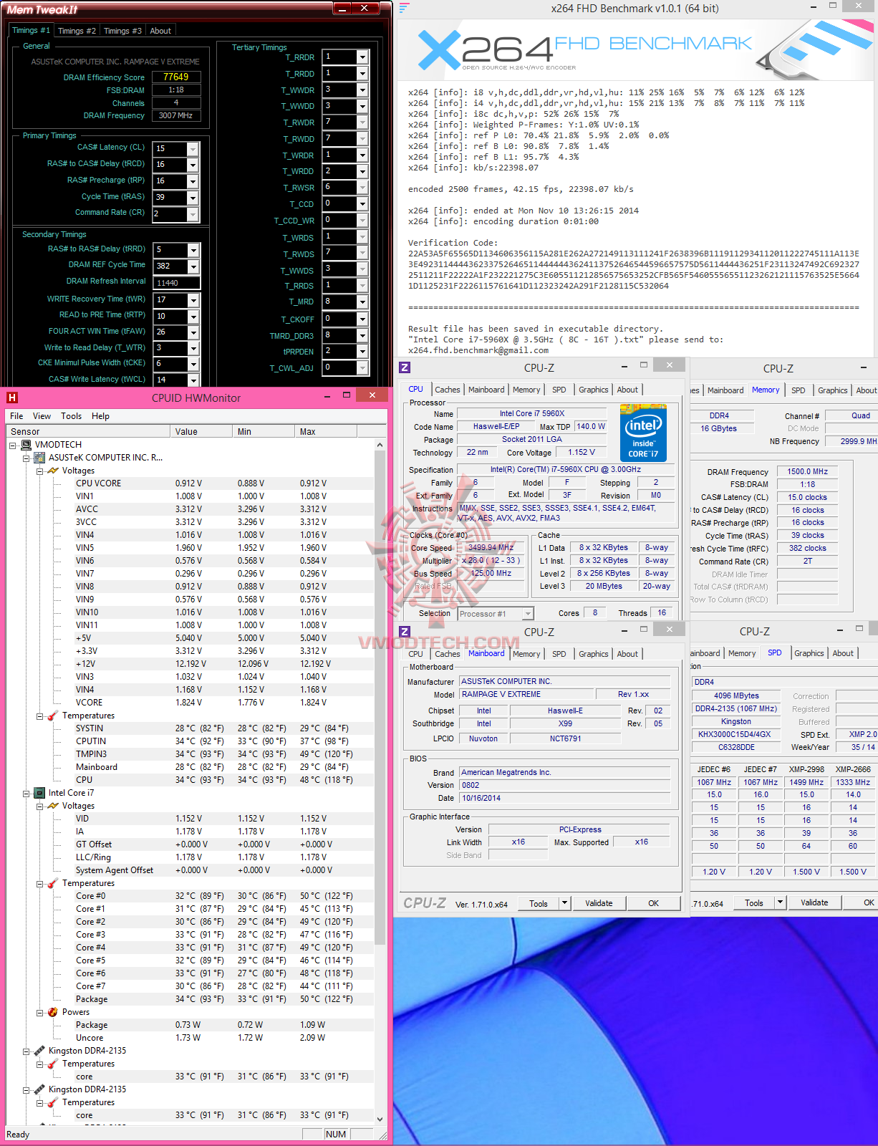Click the Validate button in CPU-Z Mainboard window
Viewport: 878px width, 1146px height.
tap(599, 903)
